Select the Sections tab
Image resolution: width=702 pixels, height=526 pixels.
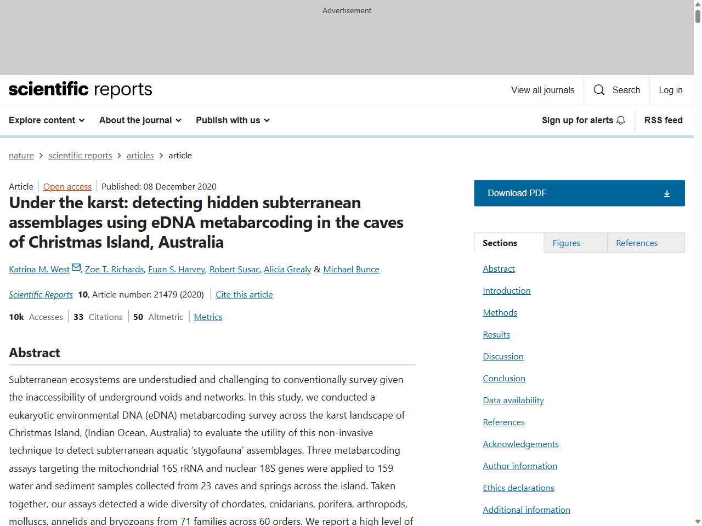click(x=509, y=243)
